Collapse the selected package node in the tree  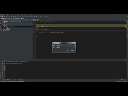5,27
